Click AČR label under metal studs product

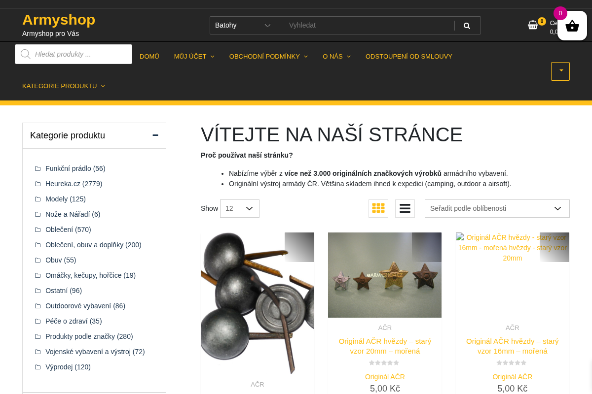[x=258, y=385]
